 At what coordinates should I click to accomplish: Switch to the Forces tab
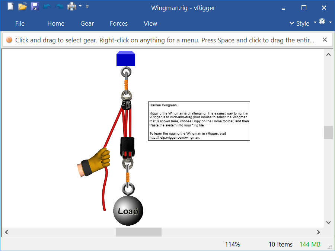[x=119, y=23]
